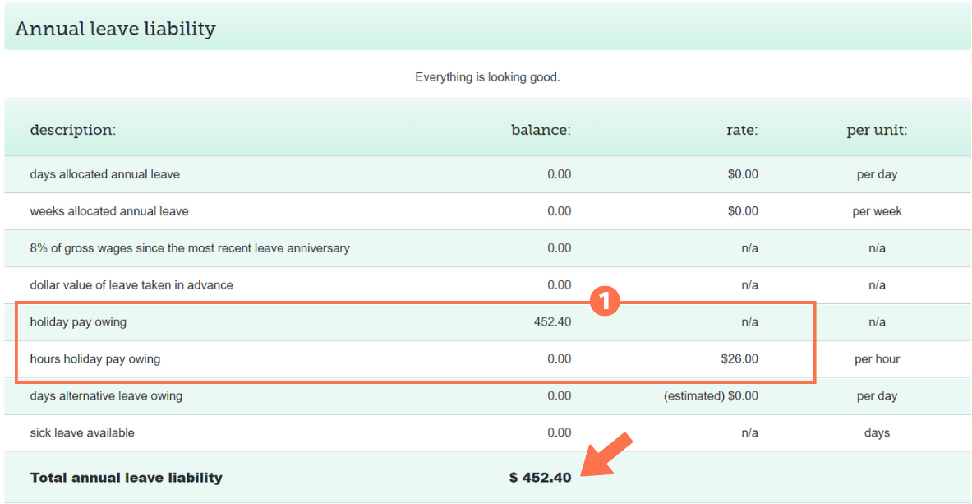Click the $26.00 per hour rate value
972x504 pixels.
click(x=739, y=358)
